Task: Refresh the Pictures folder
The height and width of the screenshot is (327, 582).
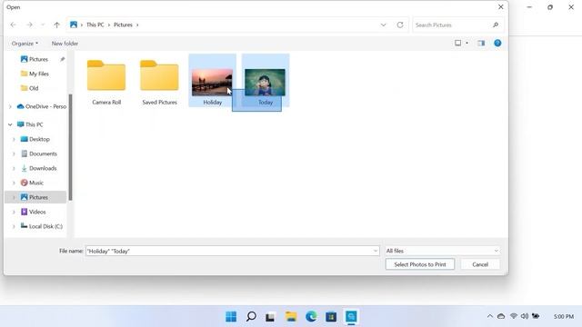Action: tap(400, 25)
